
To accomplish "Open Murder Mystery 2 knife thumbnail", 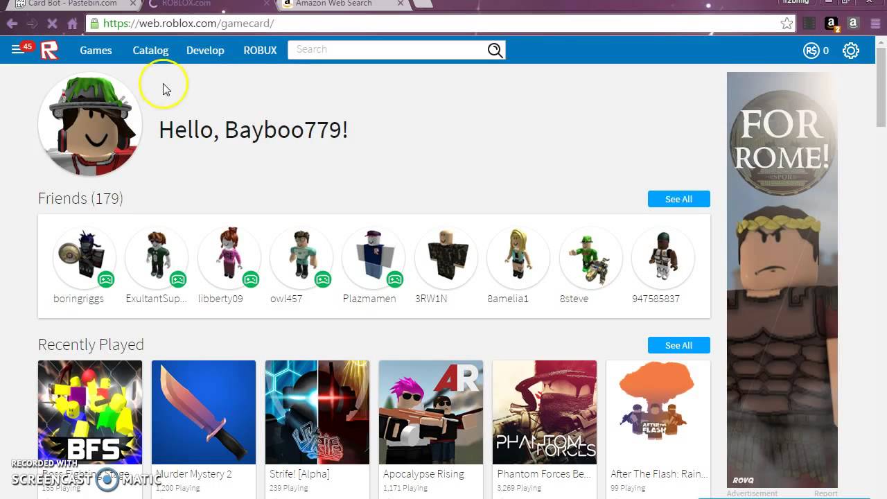I will [204, 412].
